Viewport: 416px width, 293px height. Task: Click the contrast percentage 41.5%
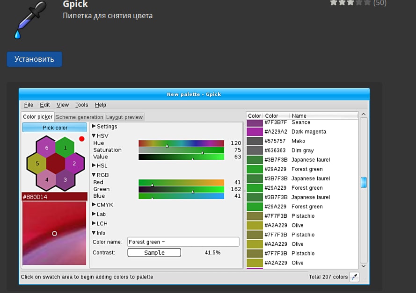coord(212,253)
